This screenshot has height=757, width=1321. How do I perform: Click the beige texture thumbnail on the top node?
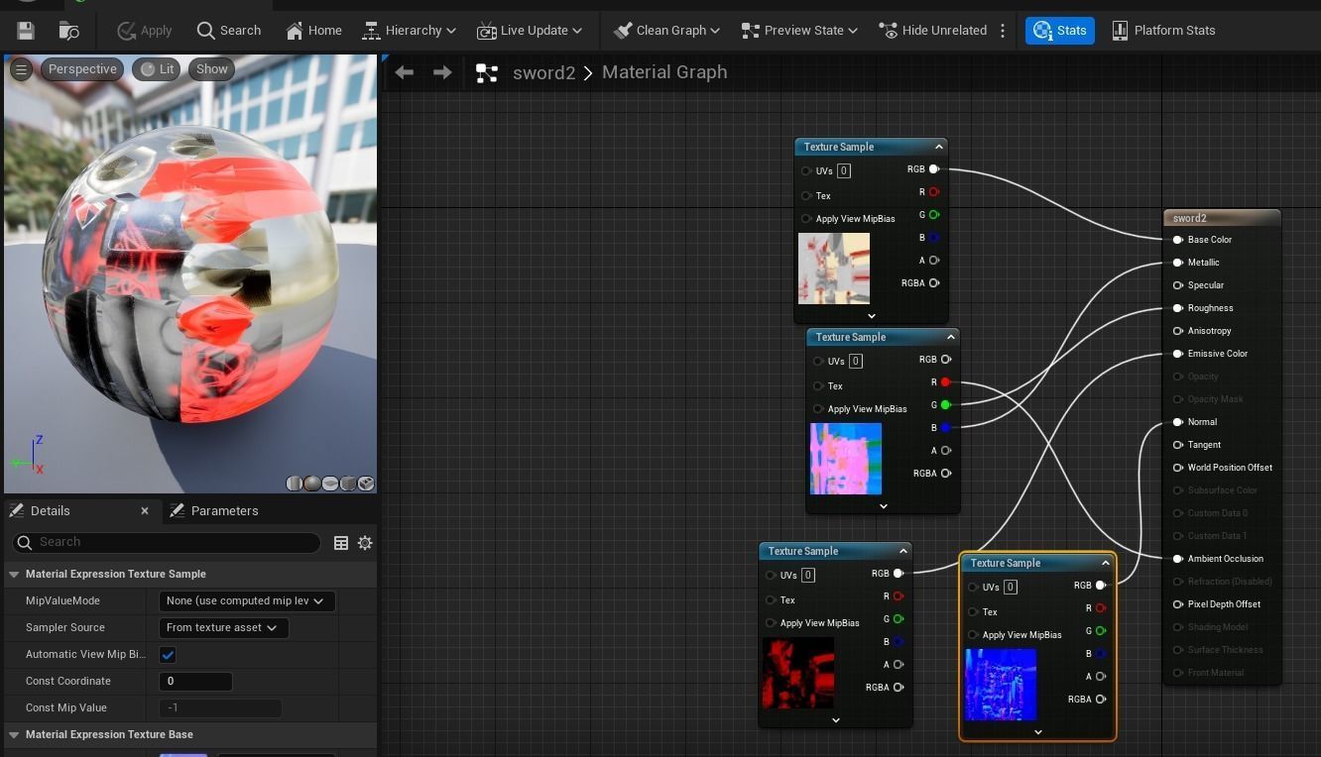834,269
